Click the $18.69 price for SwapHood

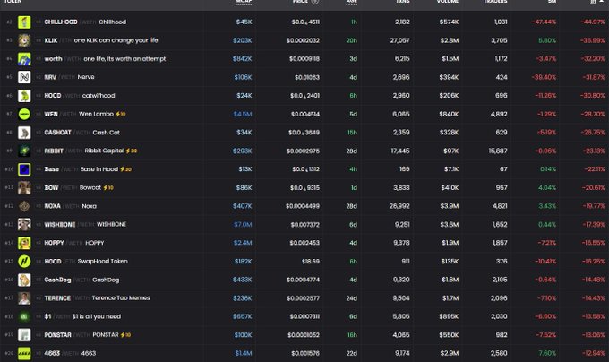pyautogui.click(x=311, y=262)
